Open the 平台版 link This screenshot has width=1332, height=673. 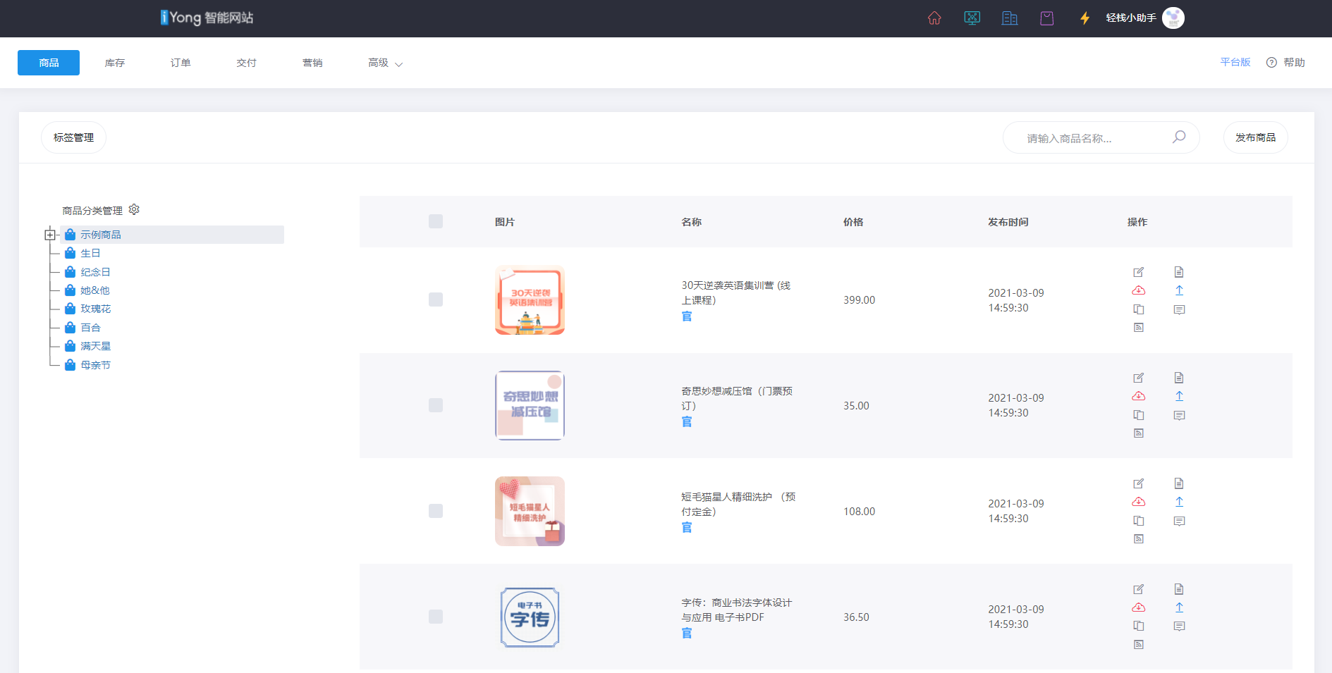[1235, 62]
